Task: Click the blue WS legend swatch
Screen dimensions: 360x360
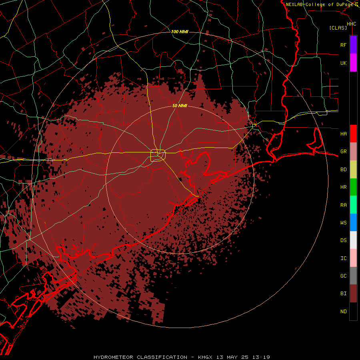Action: point(353,222)
